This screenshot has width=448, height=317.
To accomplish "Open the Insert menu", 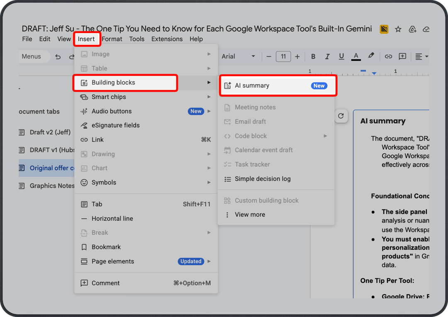I will 86,39.
